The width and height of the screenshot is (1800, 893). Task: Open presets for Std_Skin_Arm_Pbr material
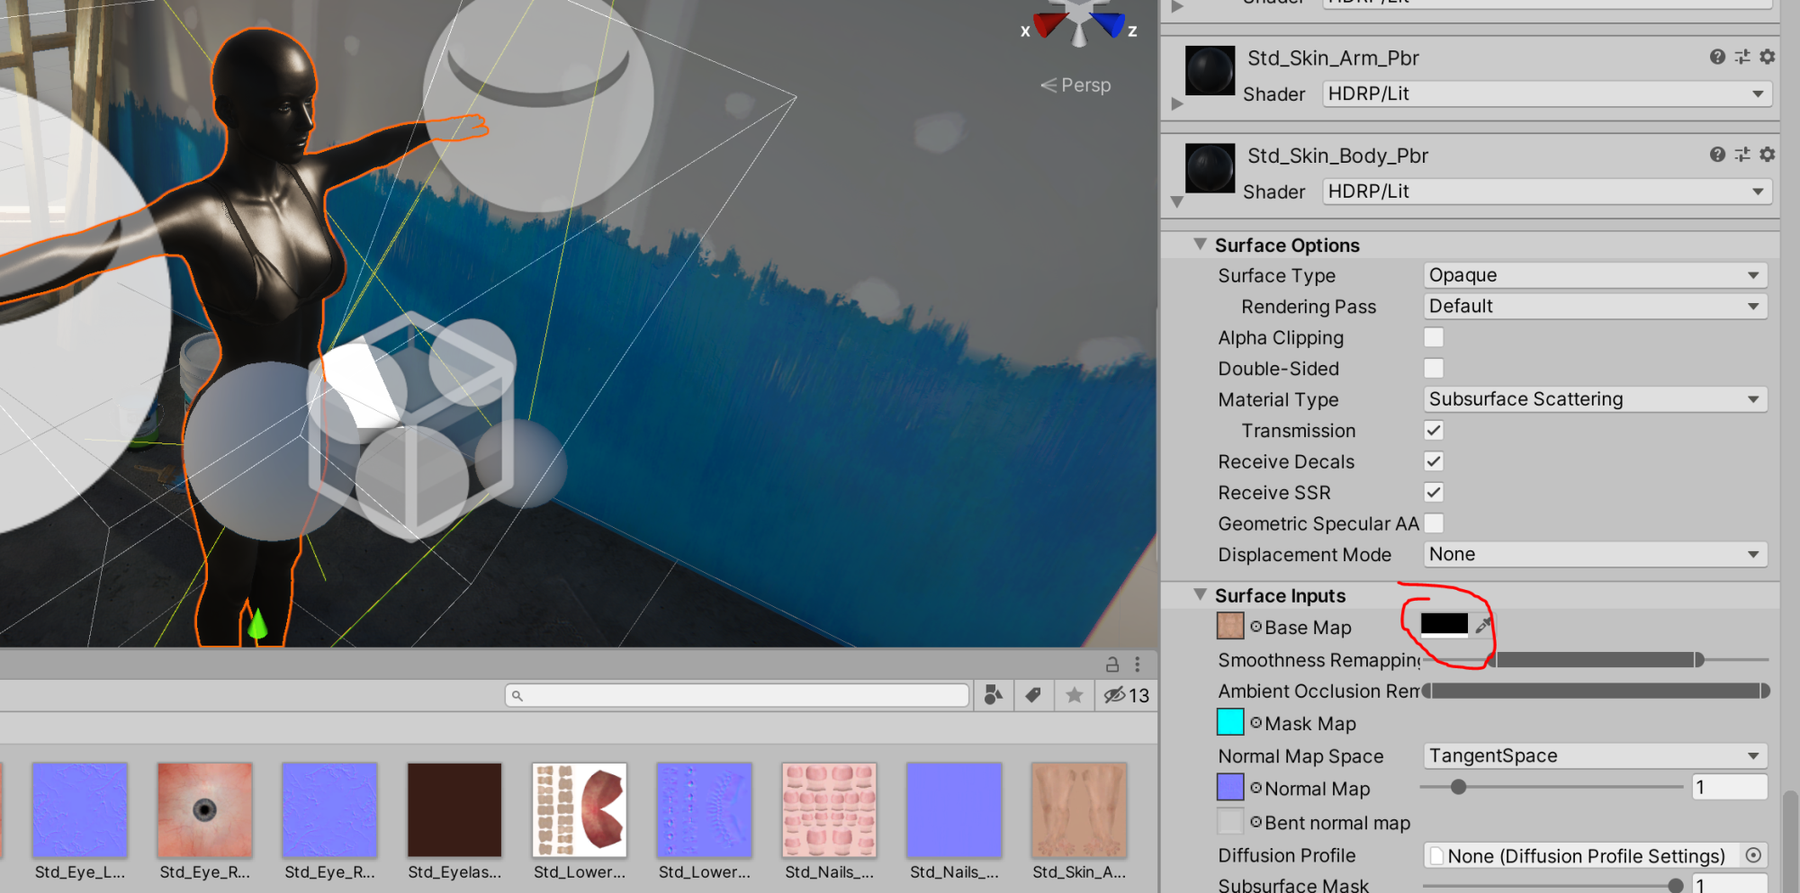pyautogui.click(x=1742, y=58)
